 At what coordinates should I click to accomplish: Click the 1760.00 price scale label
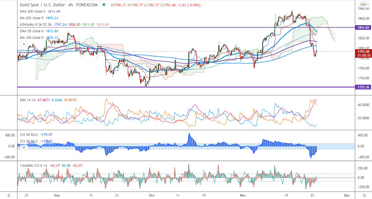point(364,68)
